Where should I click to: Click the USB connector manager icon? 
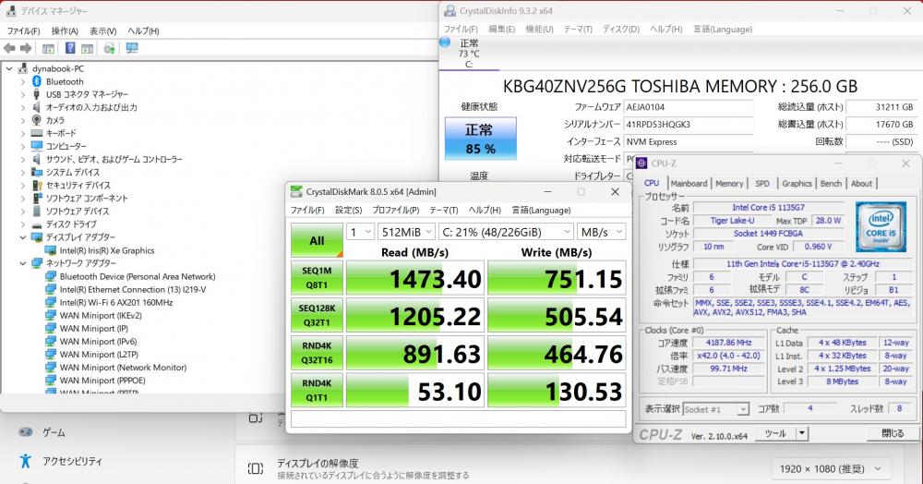(x=37, y=94)
